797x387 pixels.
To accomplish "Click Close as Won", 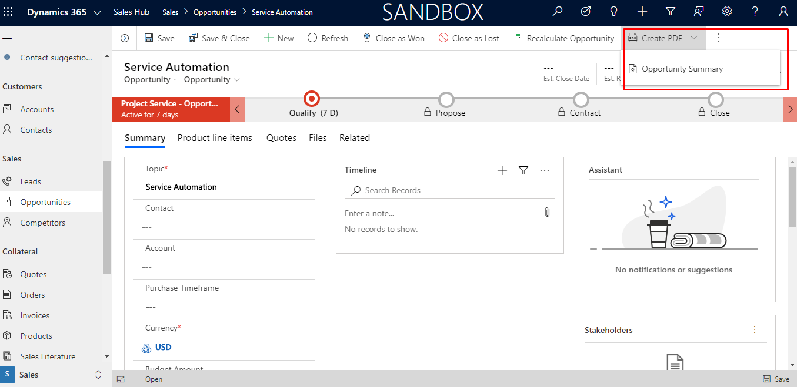I will [394, 38].
